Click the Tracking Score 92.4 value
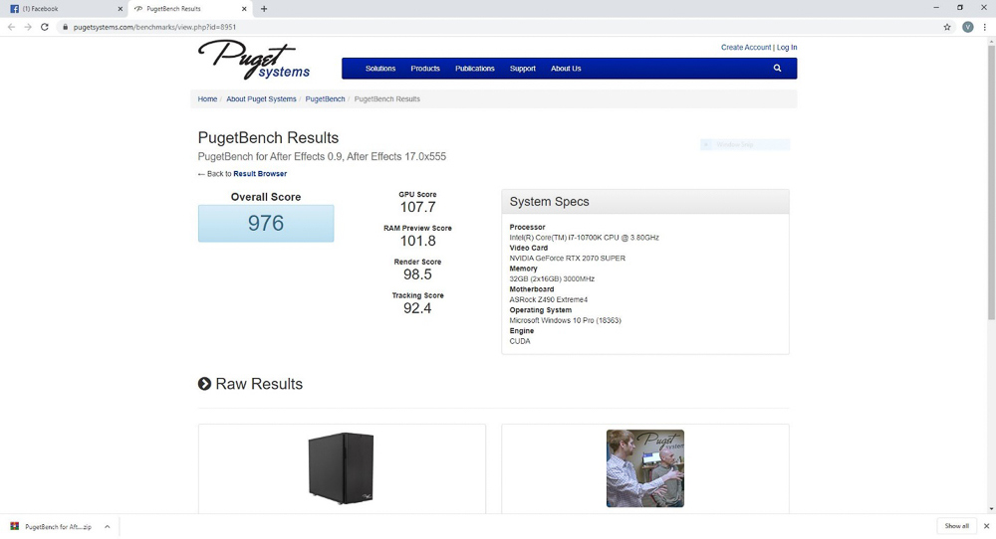996x539 pixels. coord(417,308)
